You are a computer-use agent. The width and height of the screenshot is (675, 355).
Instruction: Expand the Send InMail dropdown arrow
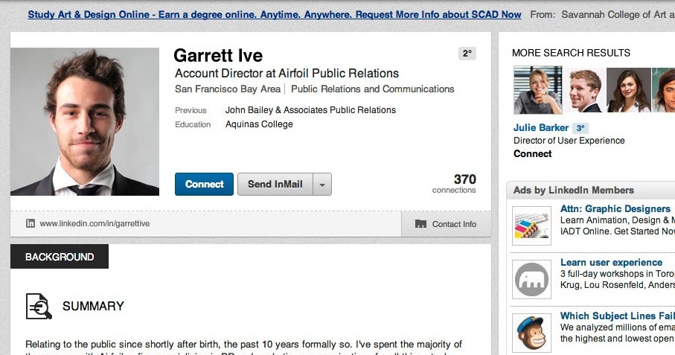coord(322,184)
